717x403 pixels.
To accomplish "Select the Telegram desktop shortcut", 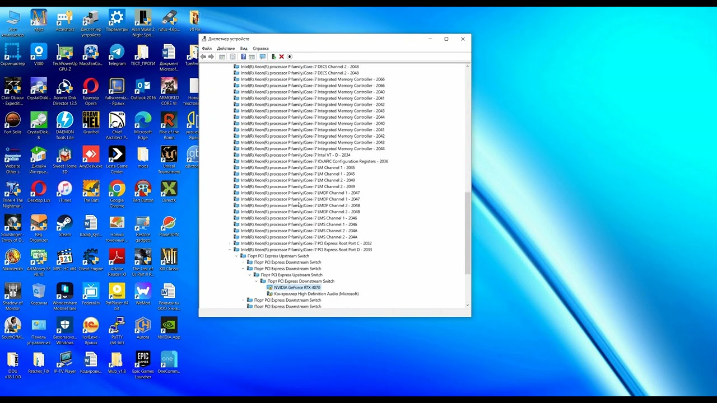I will pyautogui.click(x=117, y=55).
